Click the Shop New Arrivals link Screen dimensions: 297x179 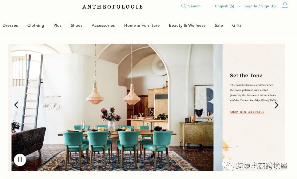pos(247,112)
